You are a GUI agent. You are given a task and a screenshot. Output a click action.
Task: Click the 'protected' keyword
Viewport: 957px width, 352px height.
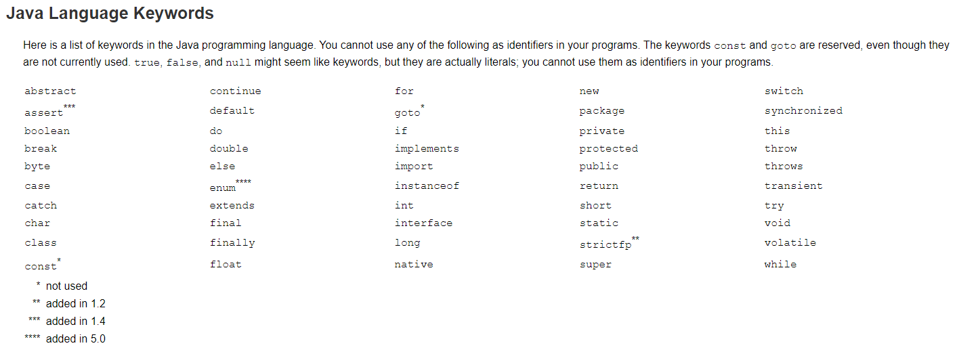608,149
